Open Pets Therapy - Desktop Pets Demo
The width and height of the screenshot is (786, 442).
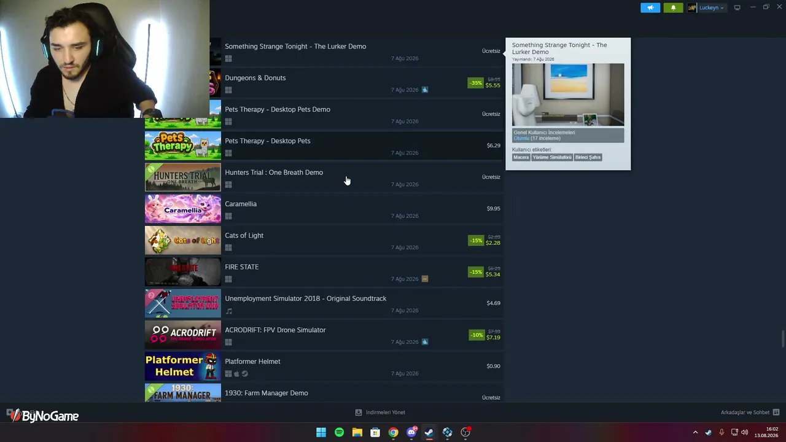[x=278, y=109]
